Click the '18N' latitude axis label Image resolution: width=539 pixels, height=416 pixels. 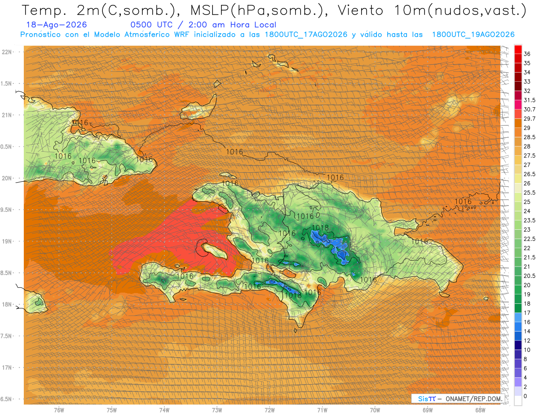[x=7, y=304]
